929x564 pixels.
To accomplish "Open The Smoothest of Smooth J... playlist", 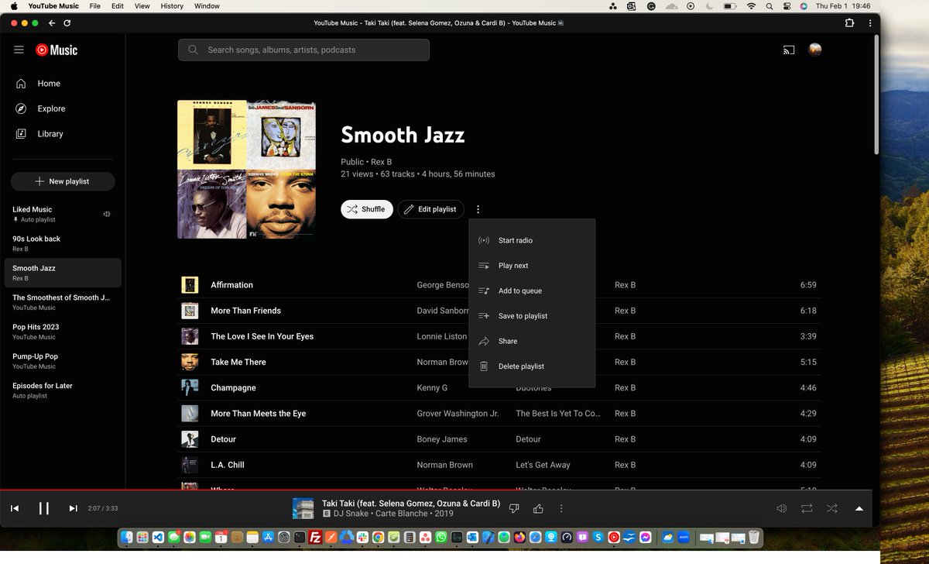I will coord(63,302).
